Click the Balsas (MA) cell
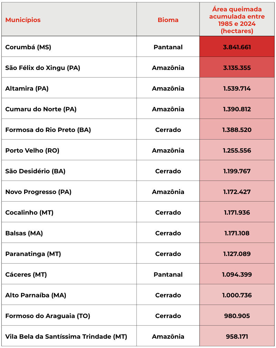Image resolution: width=276 pixels, height=348 pixels. tap(24, 233)
